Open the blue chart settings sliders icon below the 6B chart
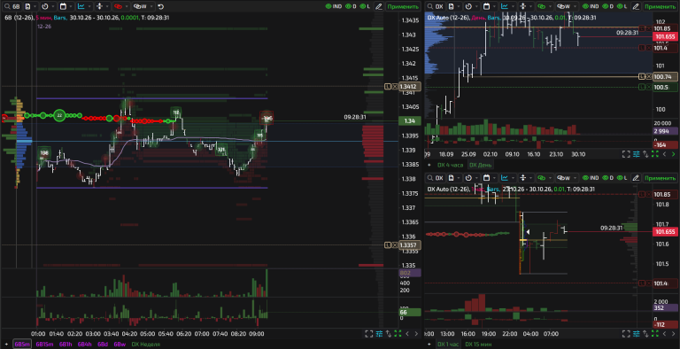 tap(379, 334)
